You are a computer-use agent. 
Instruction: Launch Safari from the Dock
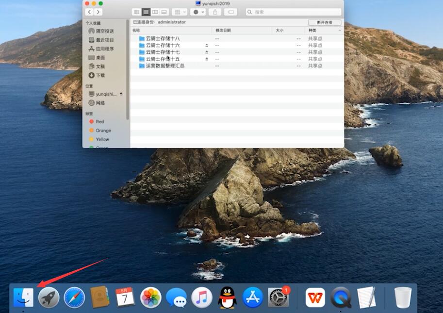click(x=74, y=297)
